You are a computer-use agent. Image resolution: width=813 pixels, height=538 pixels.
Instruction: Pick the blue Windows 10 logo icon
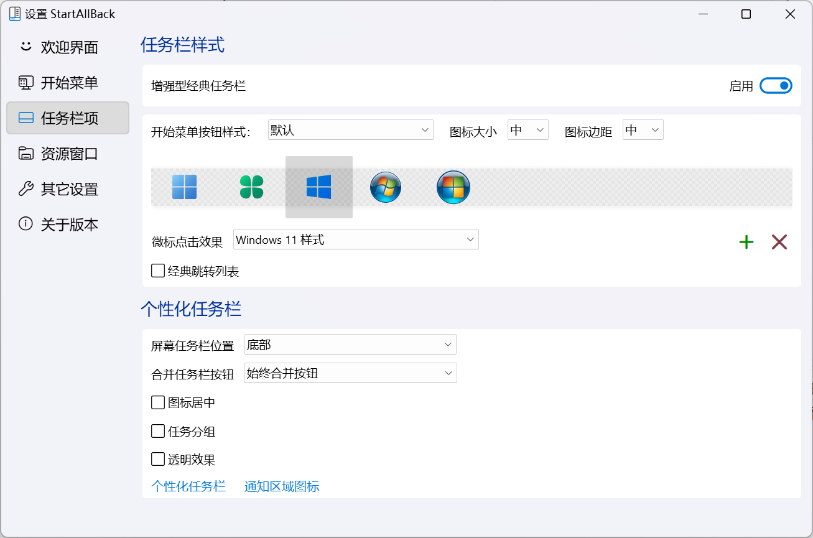pyautogui.click(x=319, y=187)
